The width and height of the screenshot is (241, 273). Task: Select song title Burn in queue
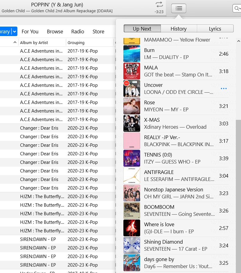coord(149,50)
